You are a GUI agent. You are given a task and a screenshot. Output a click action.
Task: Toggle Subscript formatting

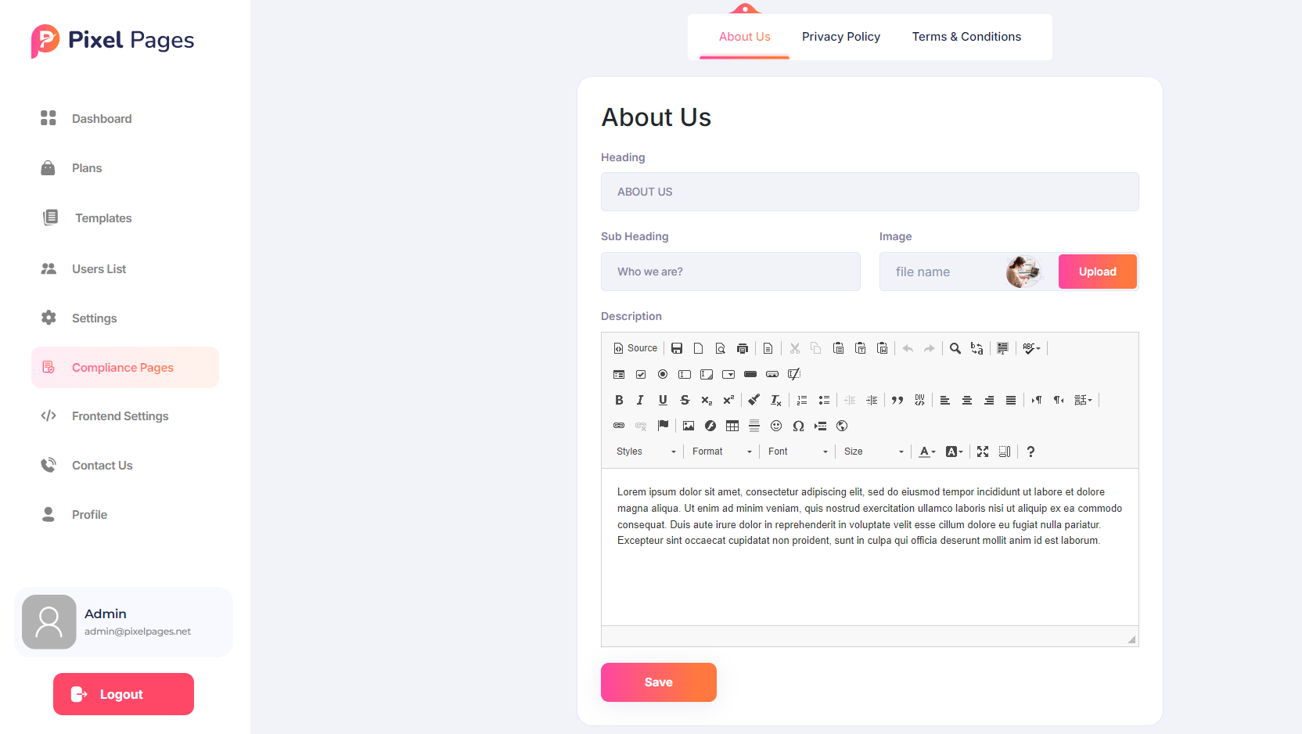(707, 400)
